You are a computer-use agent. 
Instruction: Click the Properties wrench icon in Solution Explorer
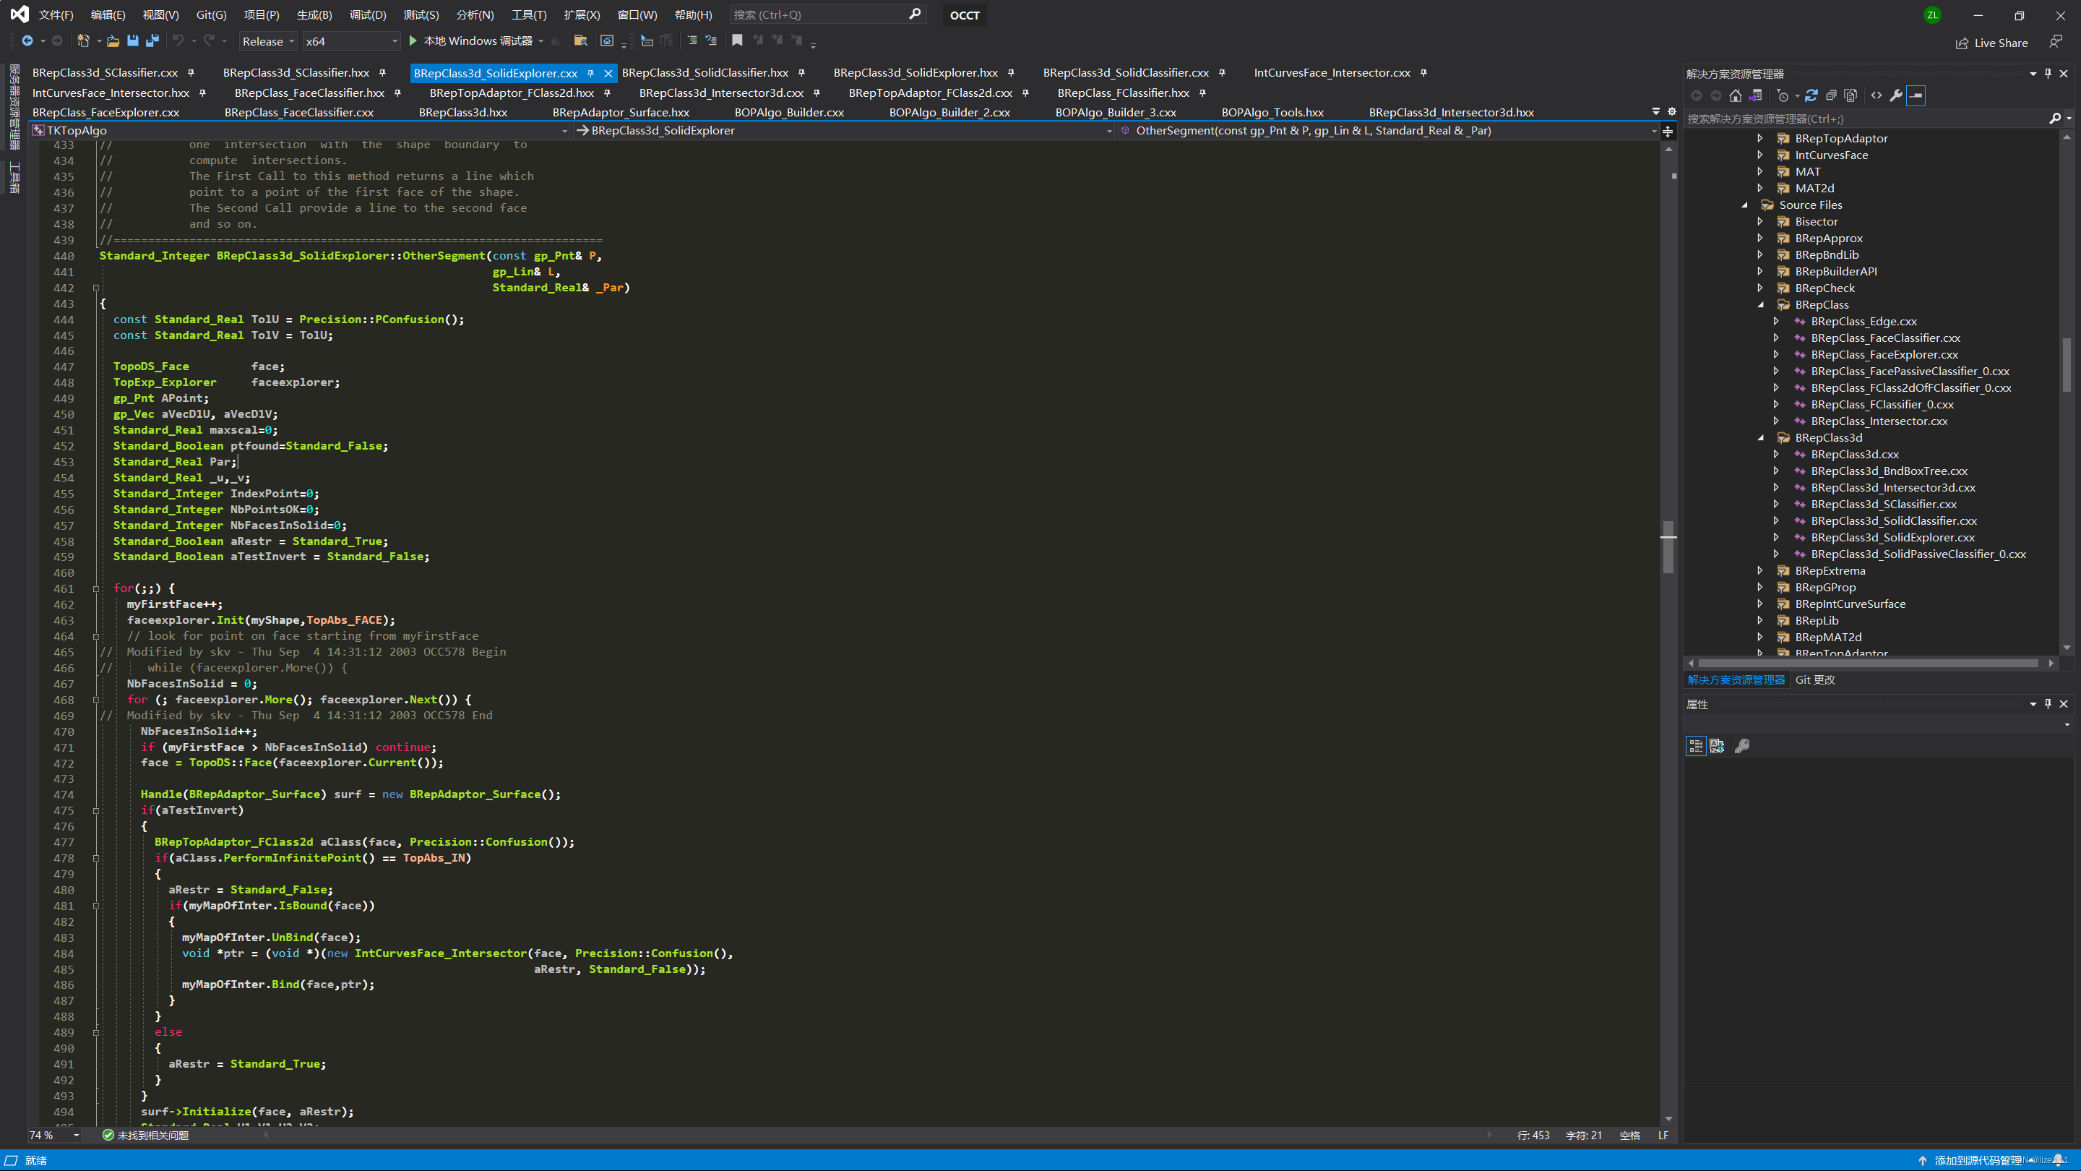[x=1896, y=95]
